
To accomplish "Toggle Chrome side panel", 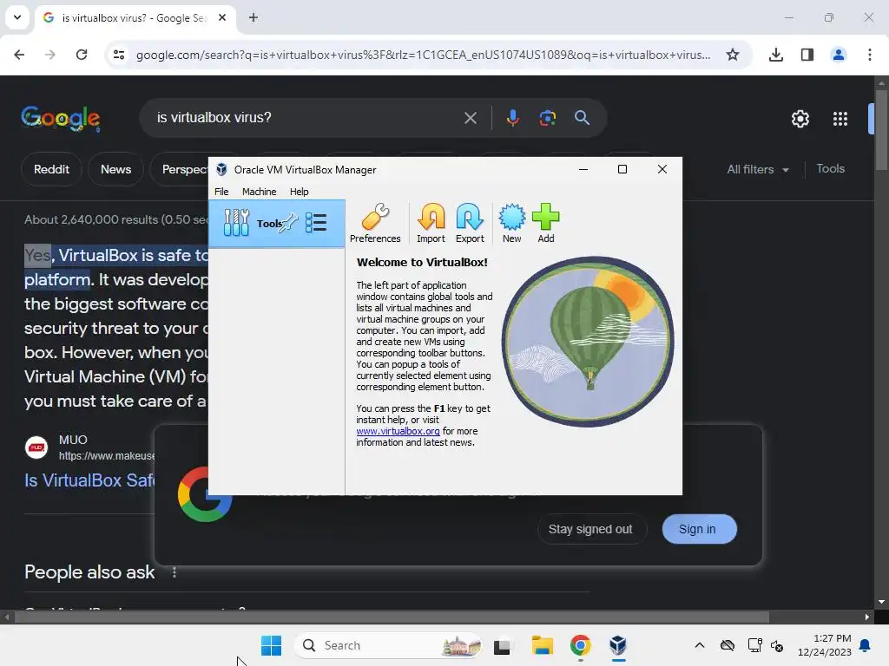I will click(x=807, y=55).
